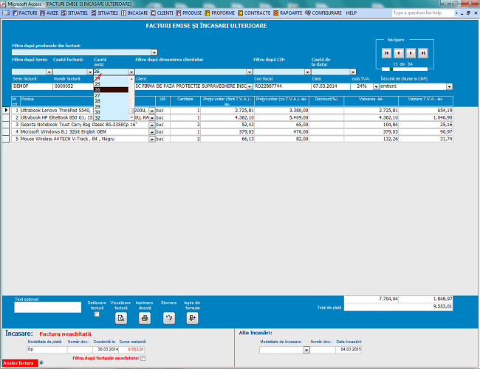
Task: Open the Filtru dupa produsele dropdown
Action: (154, 52)
